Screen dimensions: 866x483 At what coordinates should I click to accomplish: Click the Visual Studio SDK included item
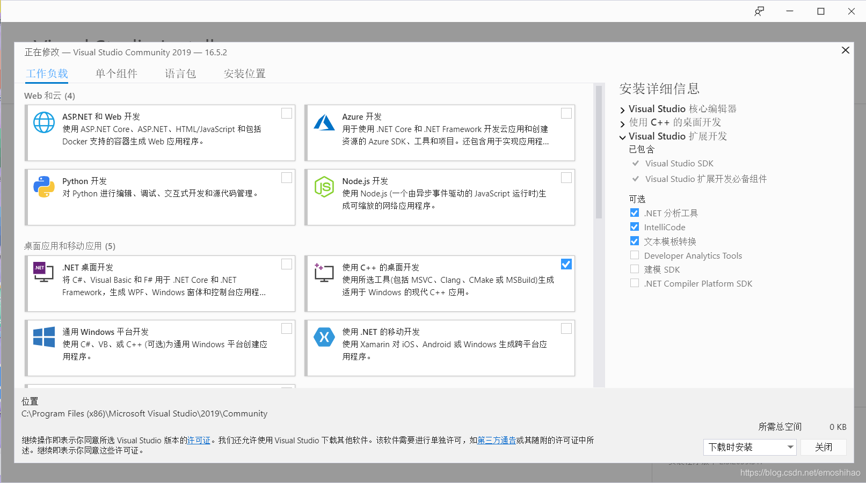point(679,164)
